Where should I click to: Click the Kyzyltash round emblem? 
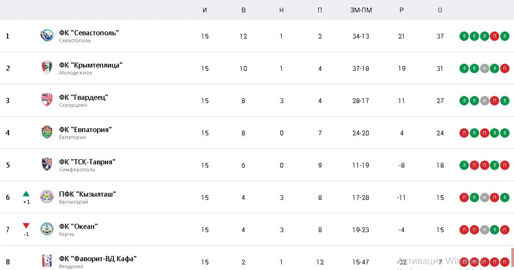click(47, 197)
